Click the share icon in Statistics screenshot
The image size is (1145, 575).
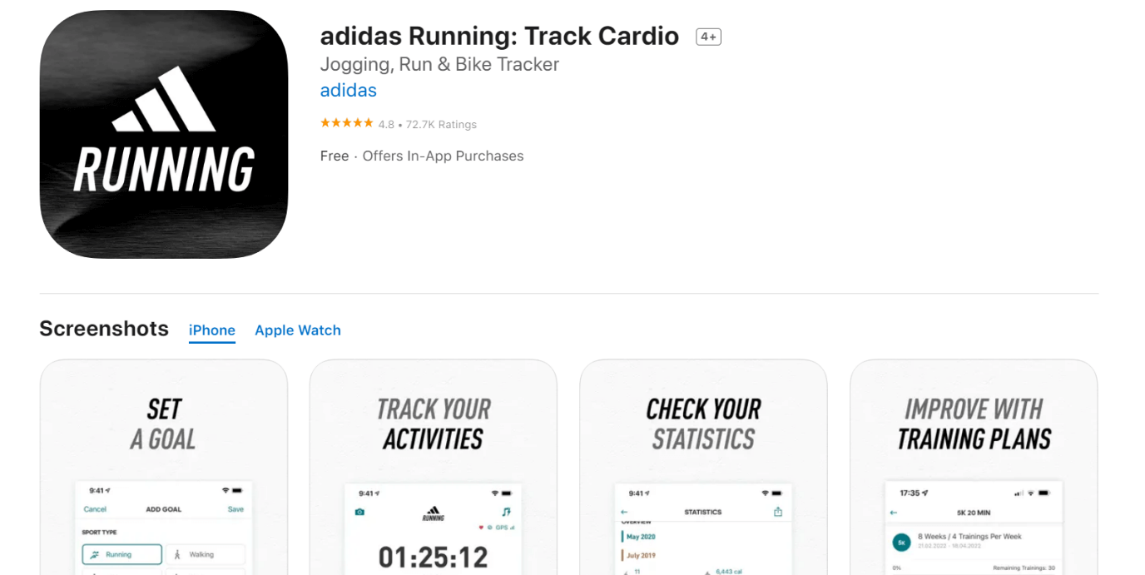(x=778, y=512)
